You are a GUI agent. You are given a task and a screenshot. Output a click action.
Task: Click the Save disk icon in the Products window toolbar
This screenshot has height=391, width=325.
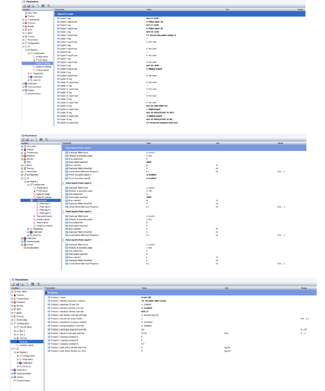pyautogui.click(x=18, y=284)
